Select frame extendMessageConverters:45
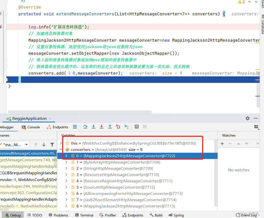Screen dimensions: 264x218 point(28,153)
